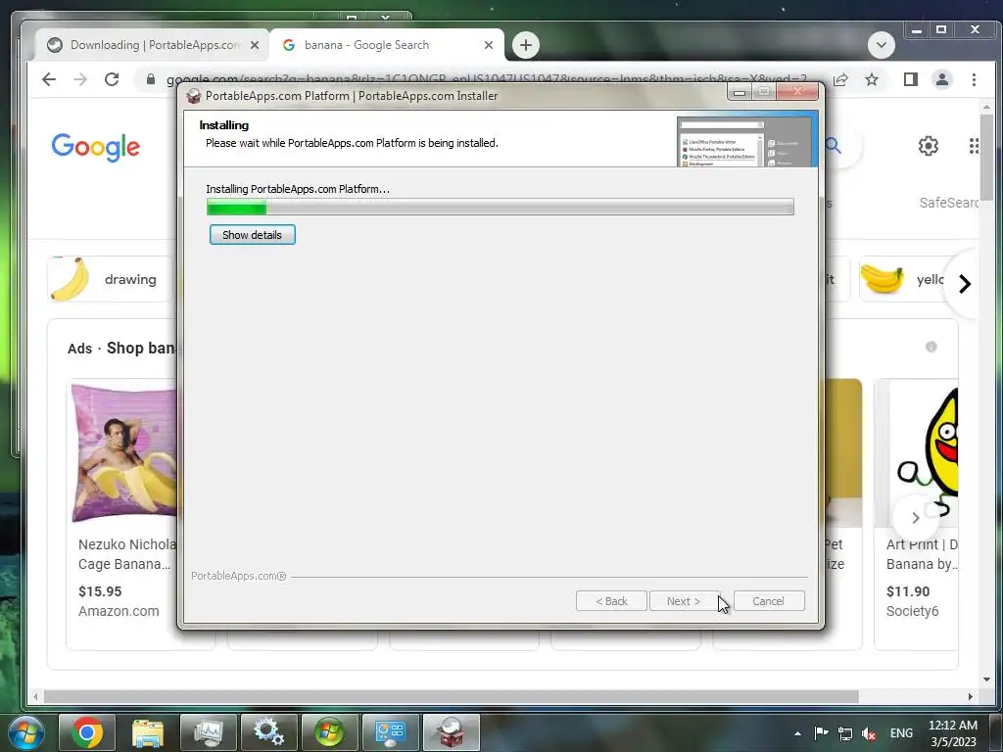Close the banana Google Search tab
The image size is (1003, 752).
[x=488, y=45]
